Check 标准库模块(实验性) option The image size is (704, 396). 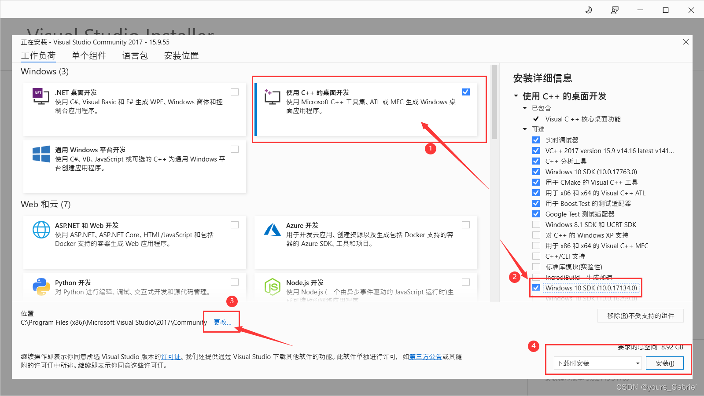click(x=536, y=267)
